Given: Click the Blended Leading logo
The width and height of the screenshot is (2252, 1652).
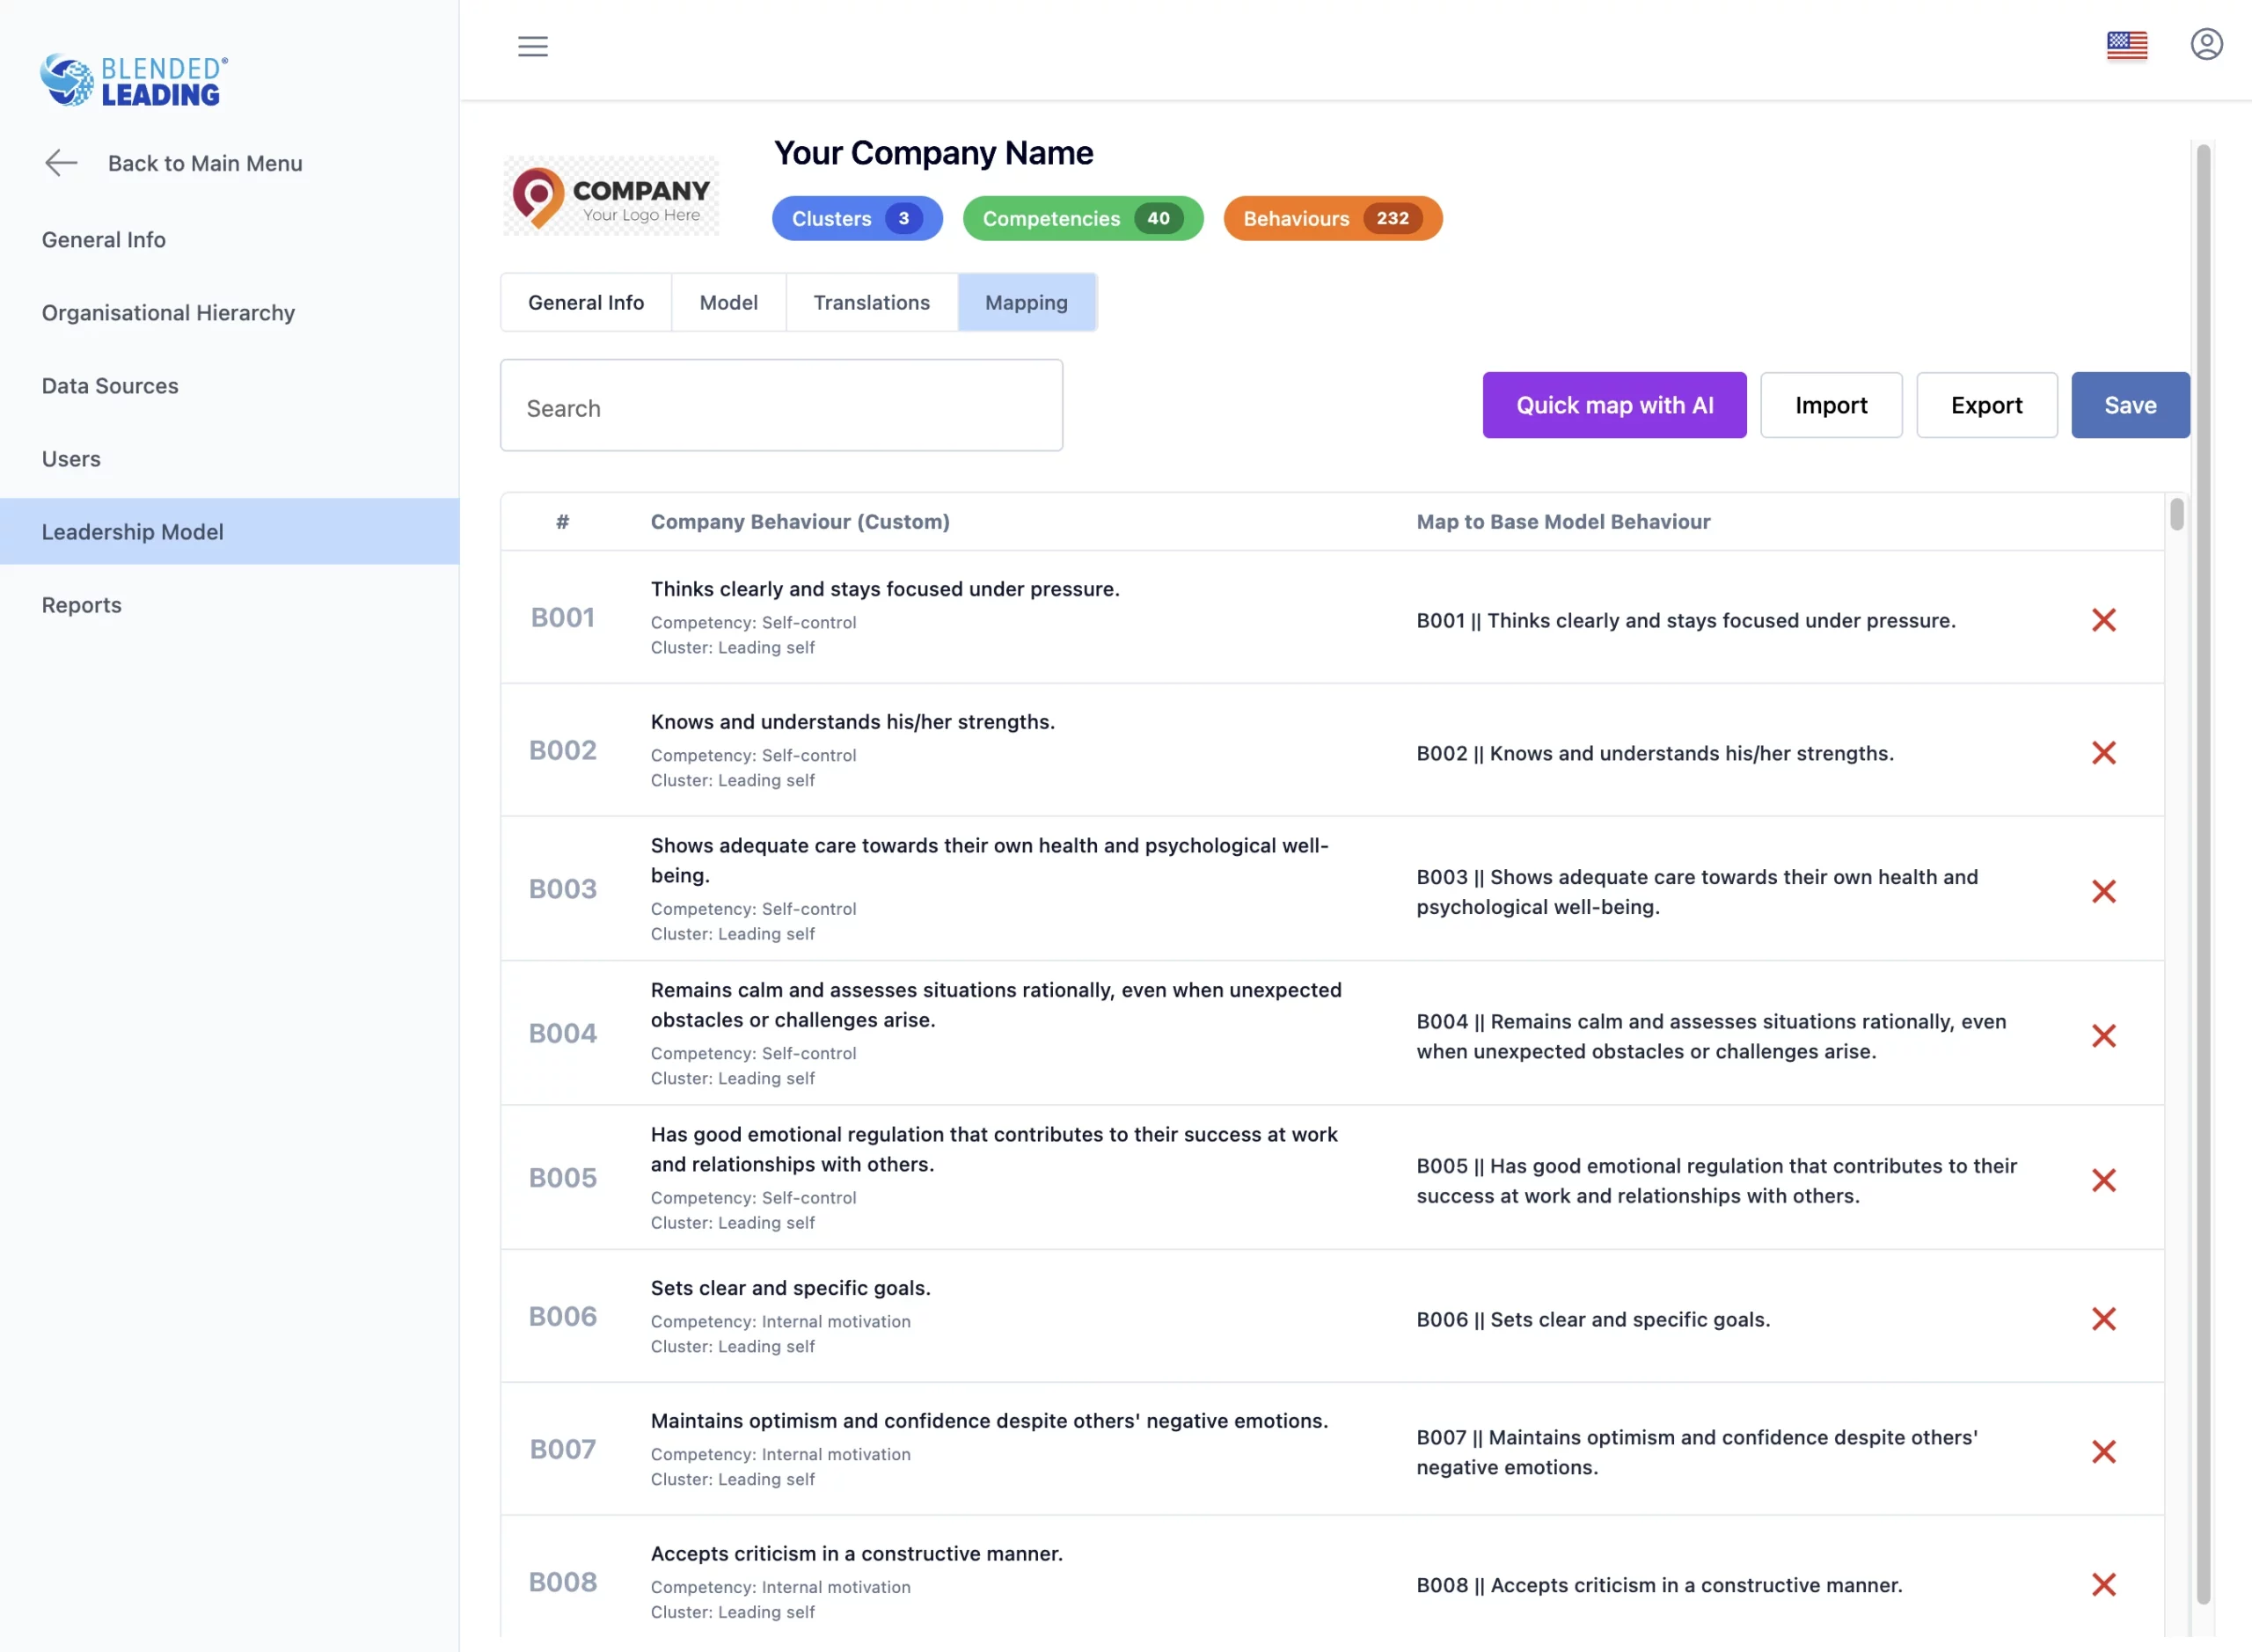Looking at the screenshot, I should pyautogui.click(x=134, y=80).
